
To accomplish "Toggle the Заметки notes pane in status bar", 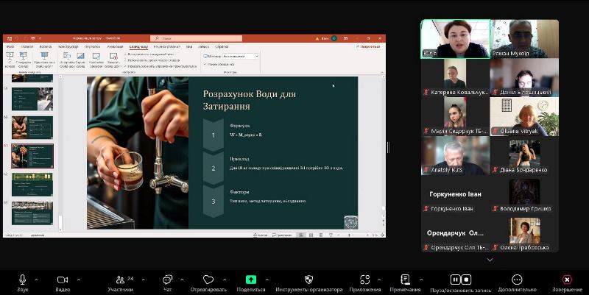I will click(x=261, y=235).
